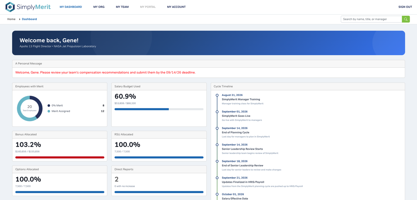The height and width of the screenshot is (200, 417).
Task: Click the red personal message deadline text
Action: (105, 72)
